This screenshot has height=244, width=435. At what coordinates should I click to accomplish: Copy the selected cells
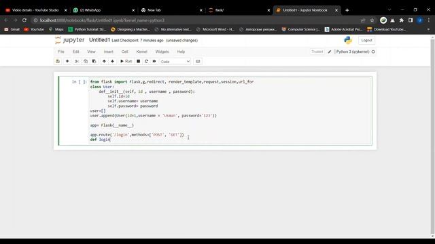[86, 61]
